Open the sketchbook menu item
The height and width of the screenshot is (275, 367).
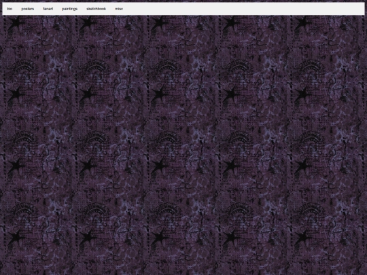coord(97,9)
